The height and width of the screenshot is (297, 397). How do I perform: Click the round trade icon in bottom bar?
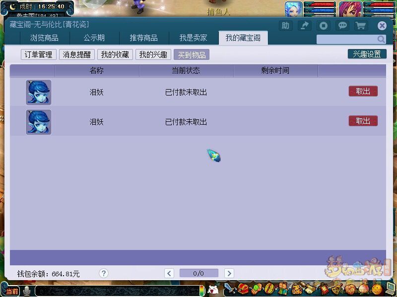269,289
